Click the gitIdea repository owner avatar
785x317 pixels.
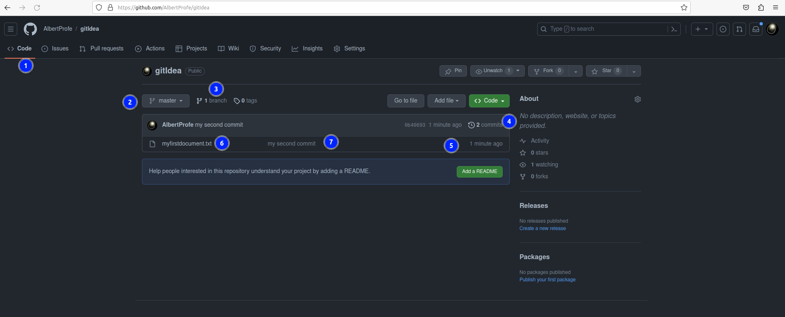coord(147,71)
